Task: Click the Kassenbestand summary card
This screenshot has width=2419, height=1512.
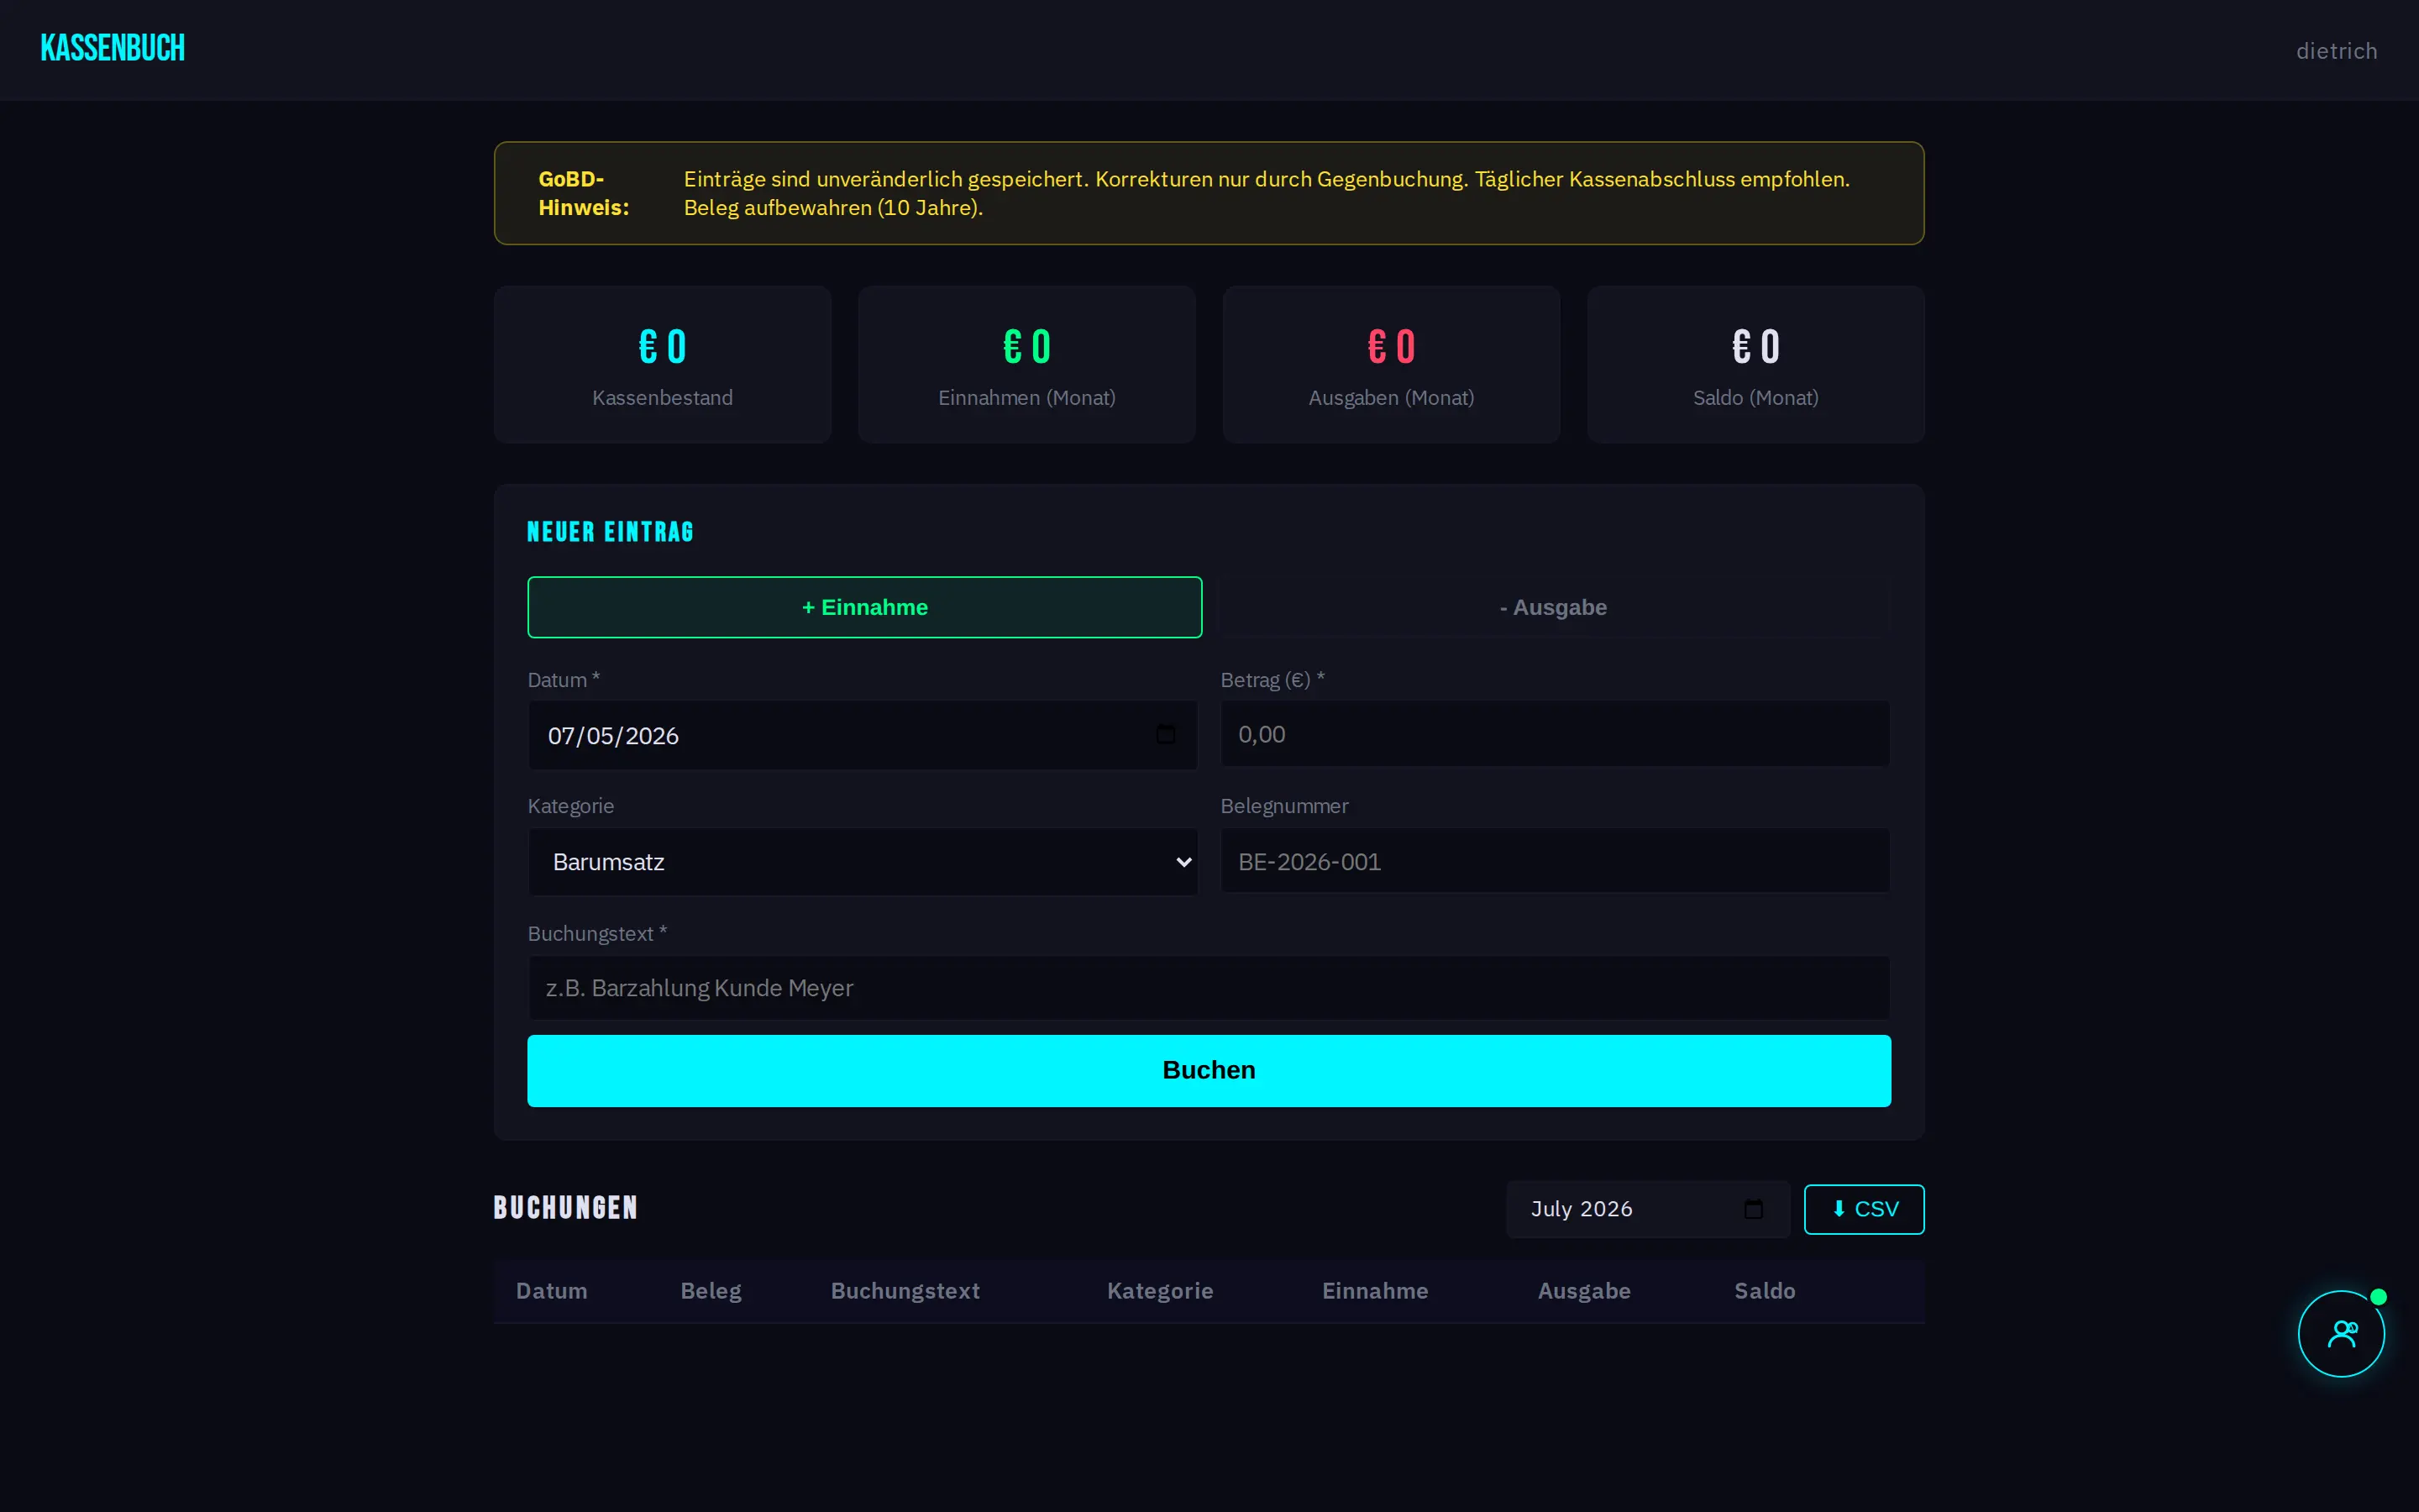Action: tap(663, 365)
